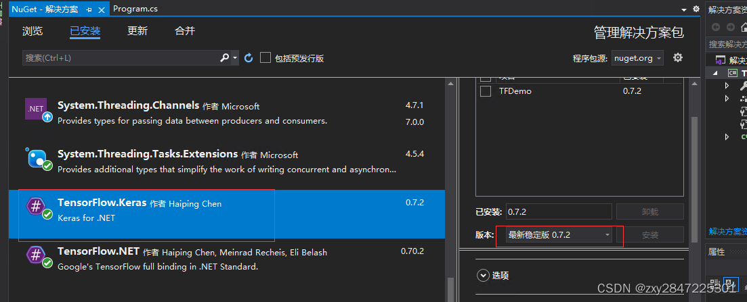The height and width of the screenshot is (302, 747).
Task: Click the package list vertical scrollbar thumb
Action: point(450,288)
